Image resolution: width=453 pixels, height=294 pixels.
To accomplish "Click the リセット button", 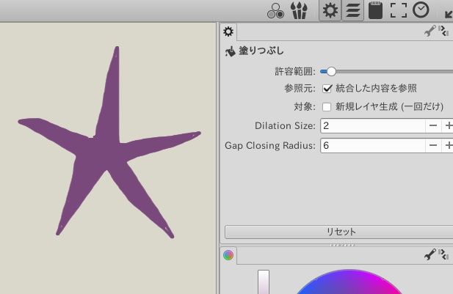I will click(339, 232).
